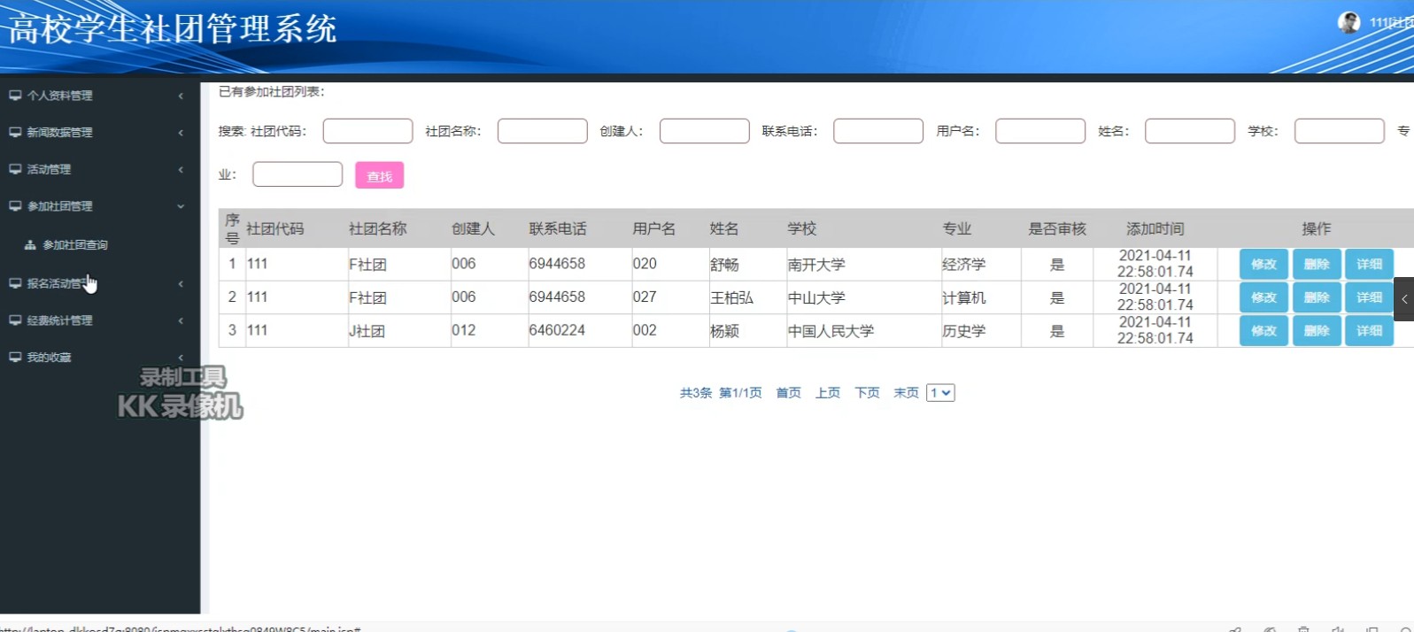Click 删除 for the 舒畅 row
1414x632 pixels.
point(1317,264)
